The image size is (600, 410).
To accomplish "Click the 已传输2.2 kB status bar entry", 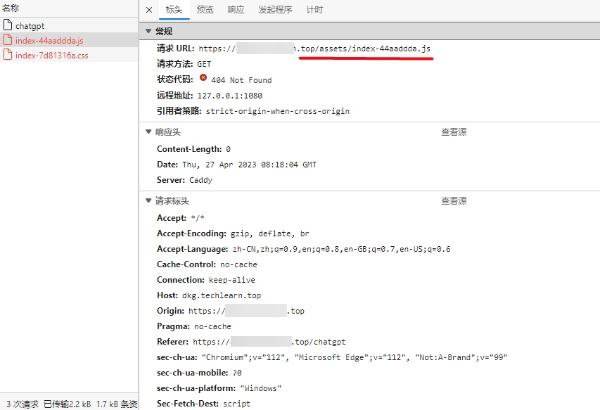I will pos(68,404).
